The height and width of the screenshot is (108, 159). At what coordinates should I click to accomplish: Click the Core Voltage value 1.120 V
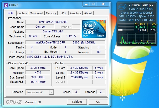[71, 36]
